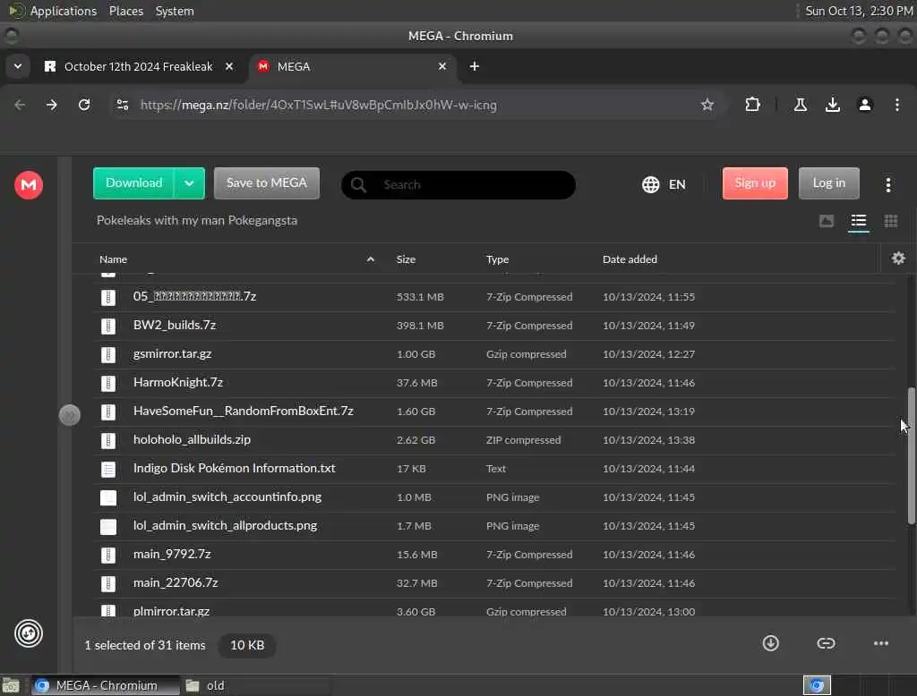Select main_9792.7z file
Viewport: 917px width, 696px height.
[x=494, y=555]
